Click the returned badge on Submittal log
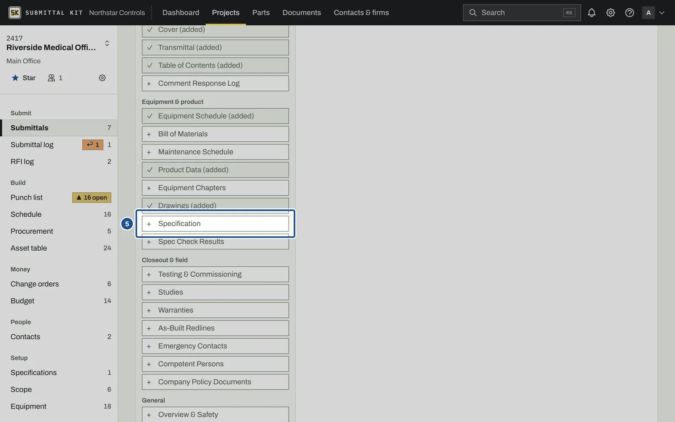 coord(93,145)
